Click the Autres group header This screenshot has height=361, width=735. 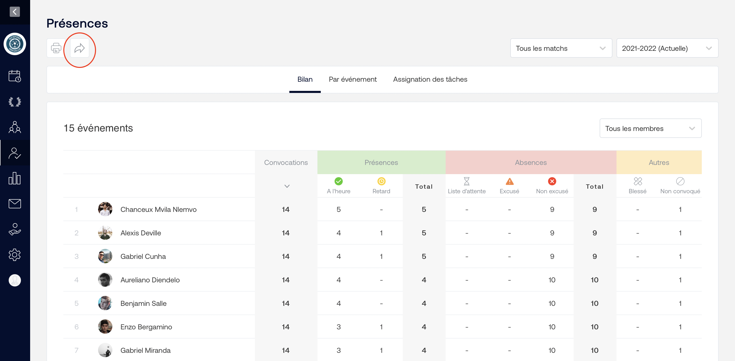click(x=659, y=163)
